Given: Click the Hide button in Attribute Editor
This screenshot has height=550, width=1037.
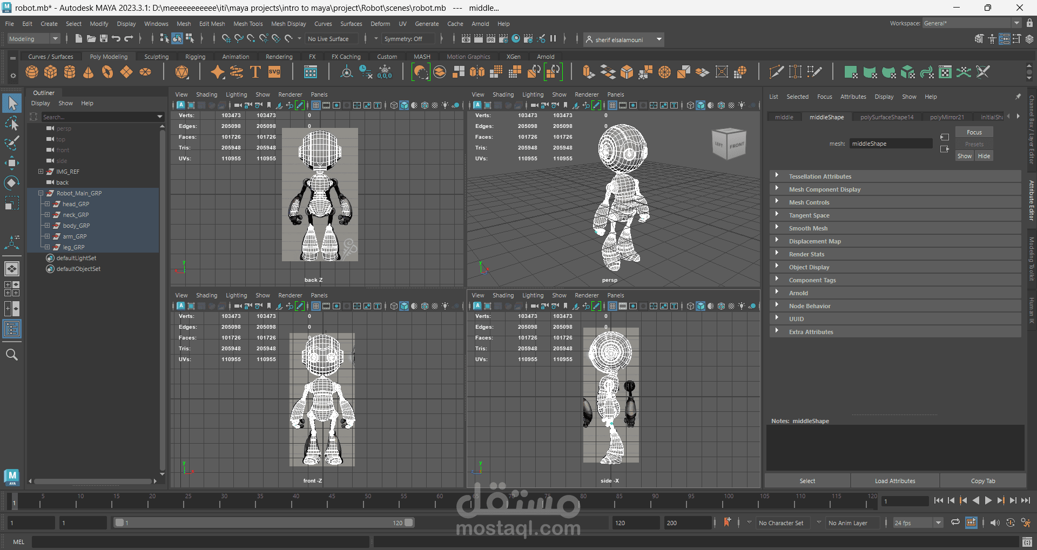Looking at the screenshot, I should tap(984, 156).
